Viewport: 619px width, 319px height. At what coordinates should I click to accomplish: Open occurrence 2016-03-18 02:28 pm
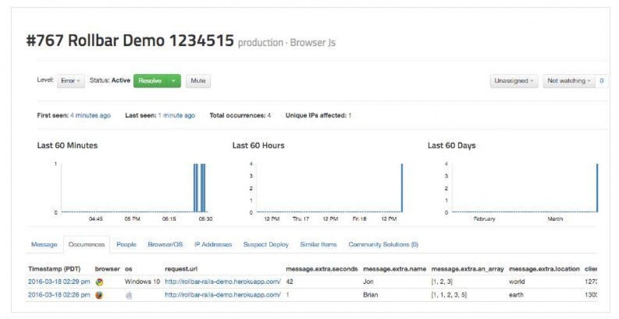(x=59, y=295)
